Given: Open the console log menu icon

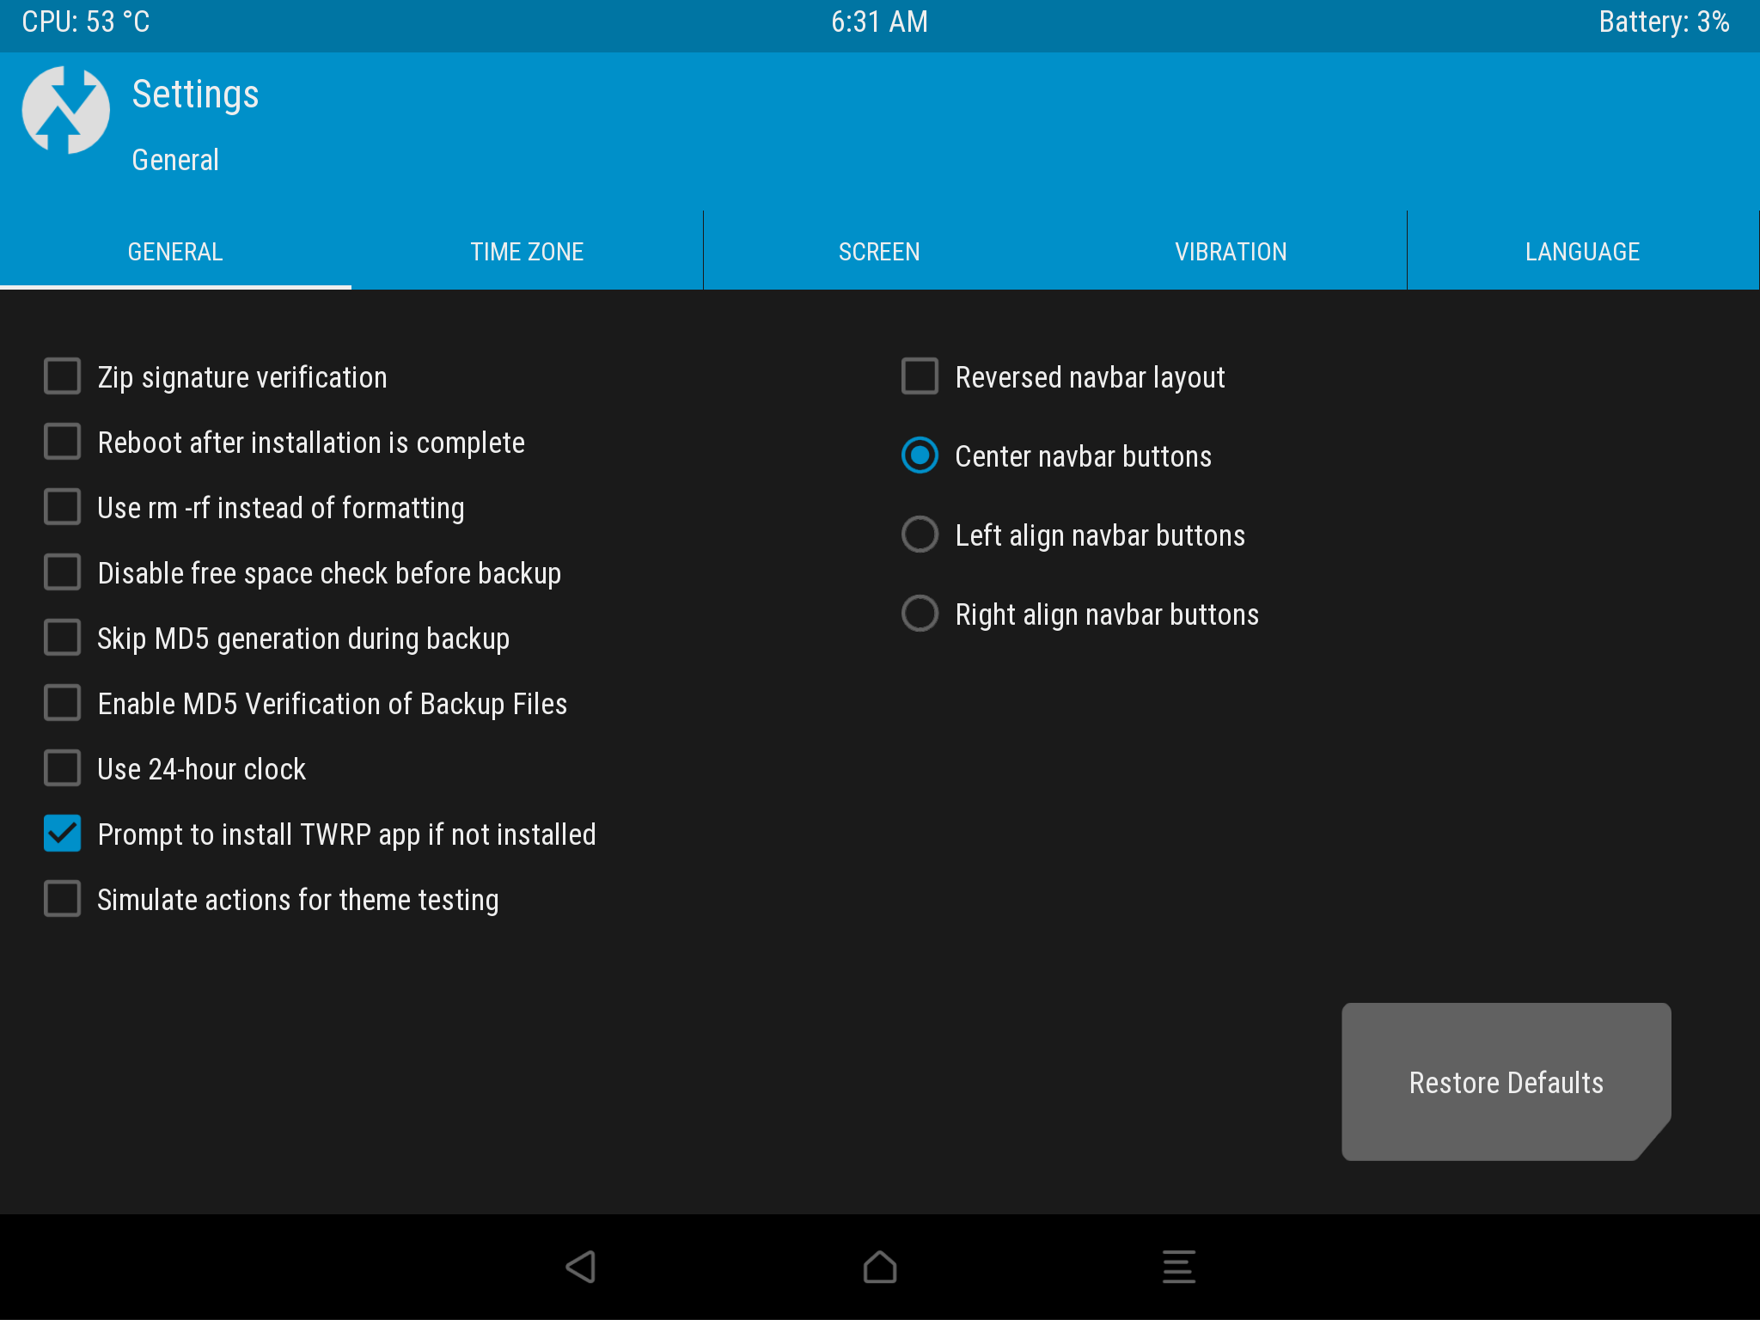Looking at the screenshot, I should (1178, 1267).
